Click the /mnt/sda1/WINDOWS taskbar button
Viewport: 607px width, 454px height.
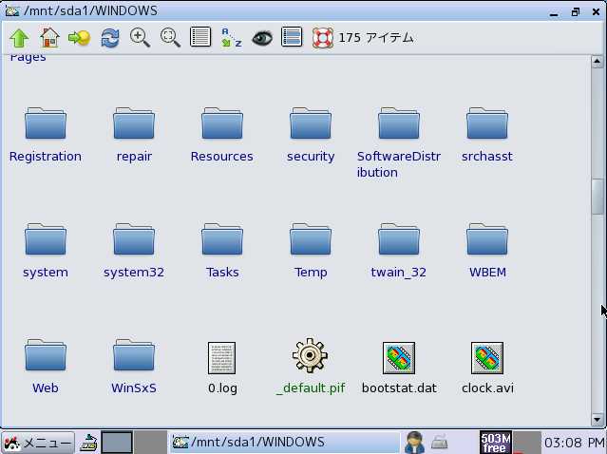click(x=283, y=443)
